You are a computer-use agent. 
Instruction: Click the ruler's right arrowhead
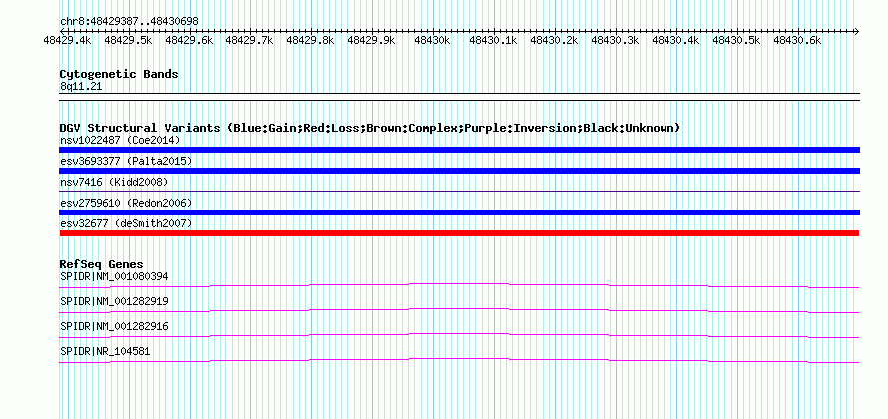[856, 31]
